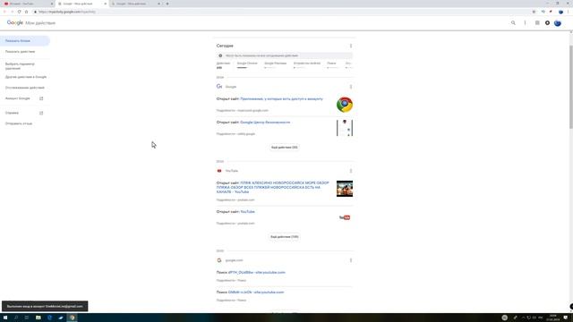Select the highlighted first sidebar item
The height and width of the screenshot is (322, 573).
point(25,41)
